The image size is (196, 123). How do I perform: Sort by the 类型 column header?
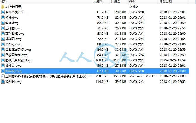click(143, 2)
